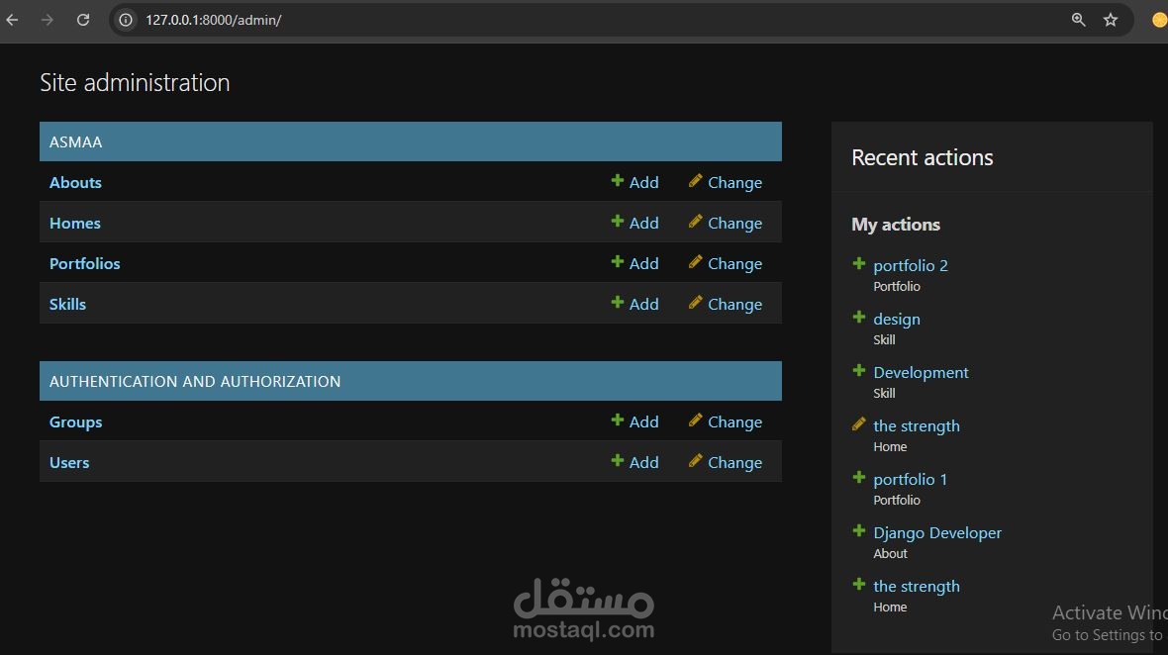Click the pencil icon in Skills row
This screenshot has height=655, width=1168.
click(x=695, y=302)
